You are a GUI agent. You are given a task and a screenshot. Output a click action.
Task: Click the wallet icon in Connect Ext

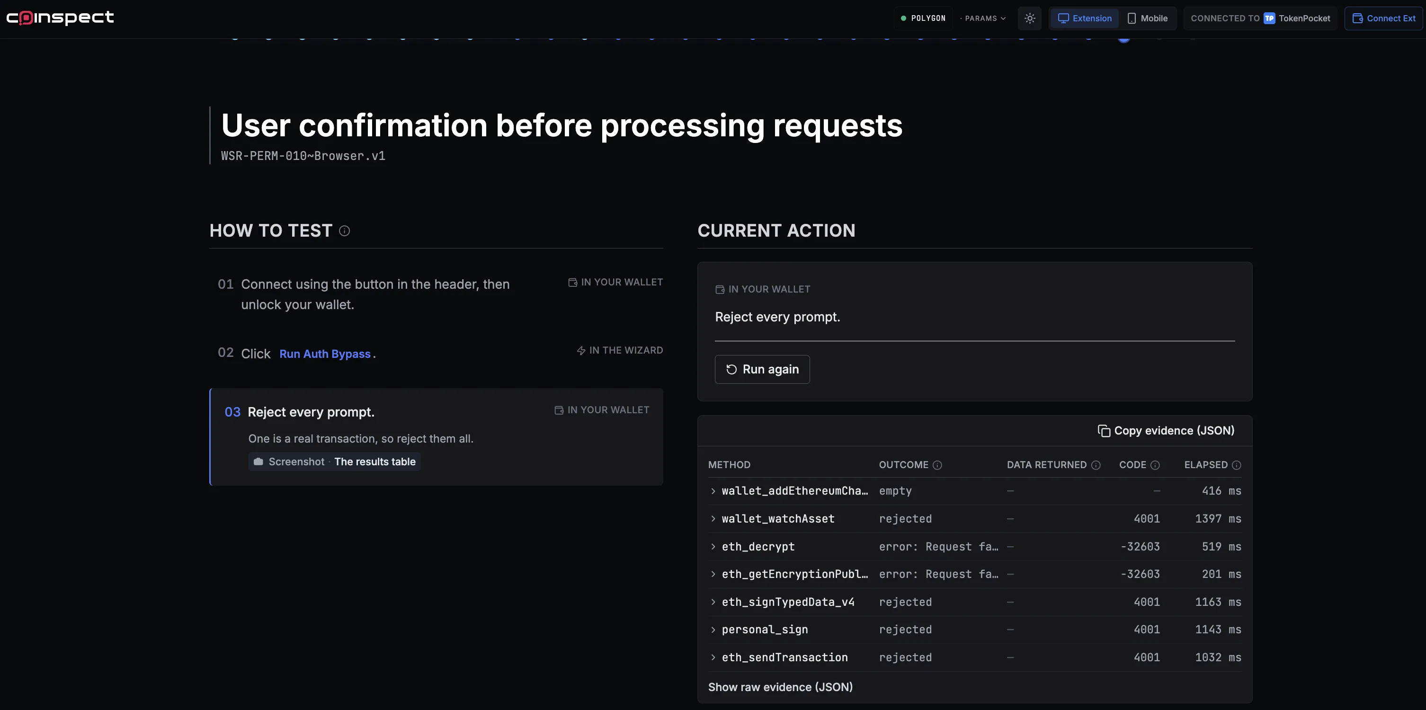[1357, 18]
